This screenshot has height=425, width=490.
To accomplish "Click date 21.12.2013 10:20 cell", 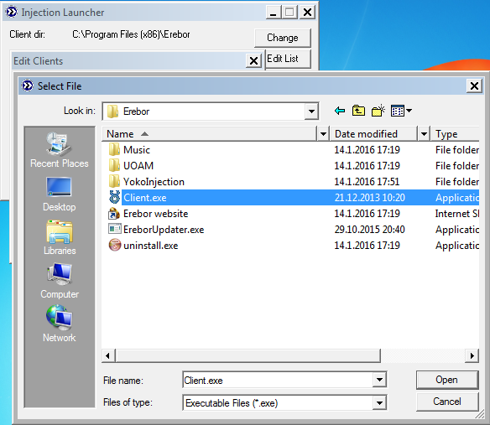I will 370,198.
